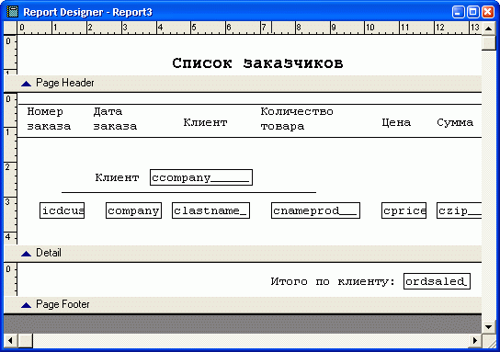This screenshot has height=352, width=500.
Task: Select the Сумма column label
Action: tap(455, 122)
